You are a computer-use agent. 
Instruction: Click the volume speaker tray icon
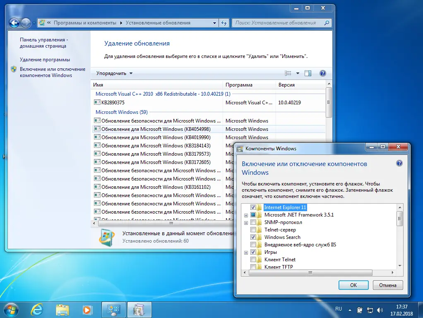tap(380, 310)
